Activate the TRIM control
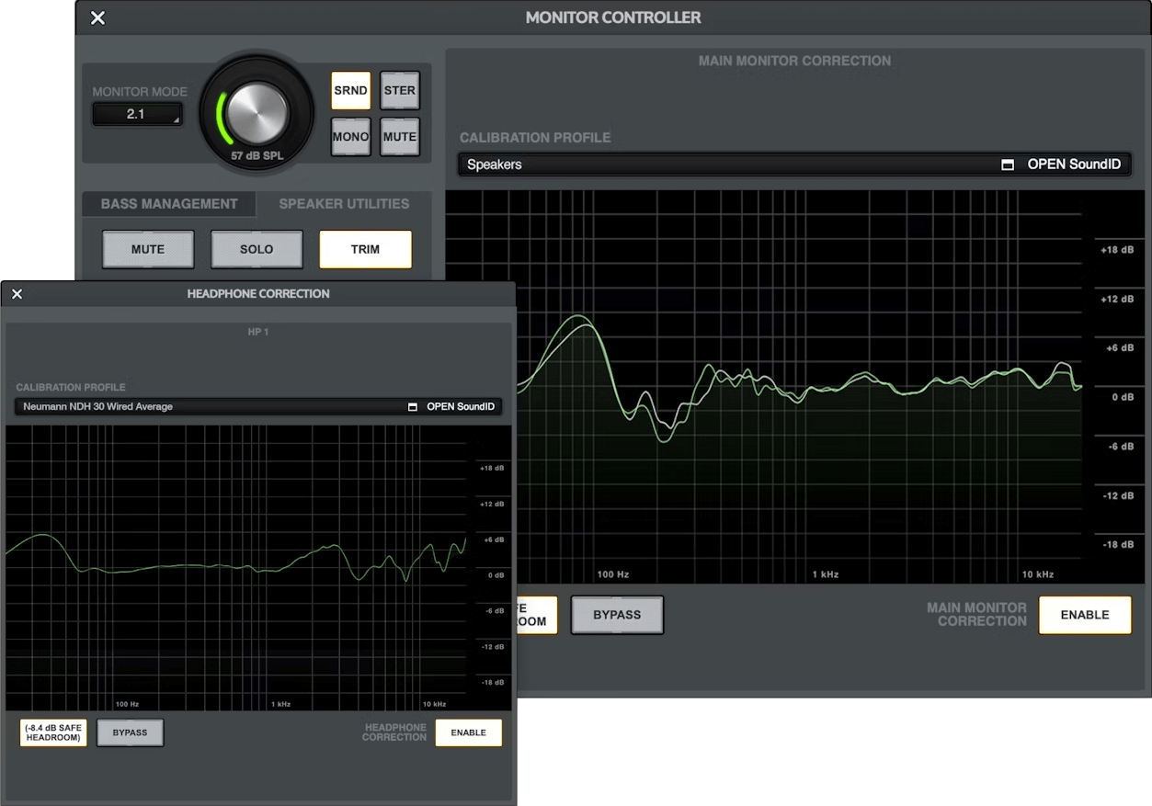Image resolution: width=1152 pixels, height=806 pixels. (365, 249)
